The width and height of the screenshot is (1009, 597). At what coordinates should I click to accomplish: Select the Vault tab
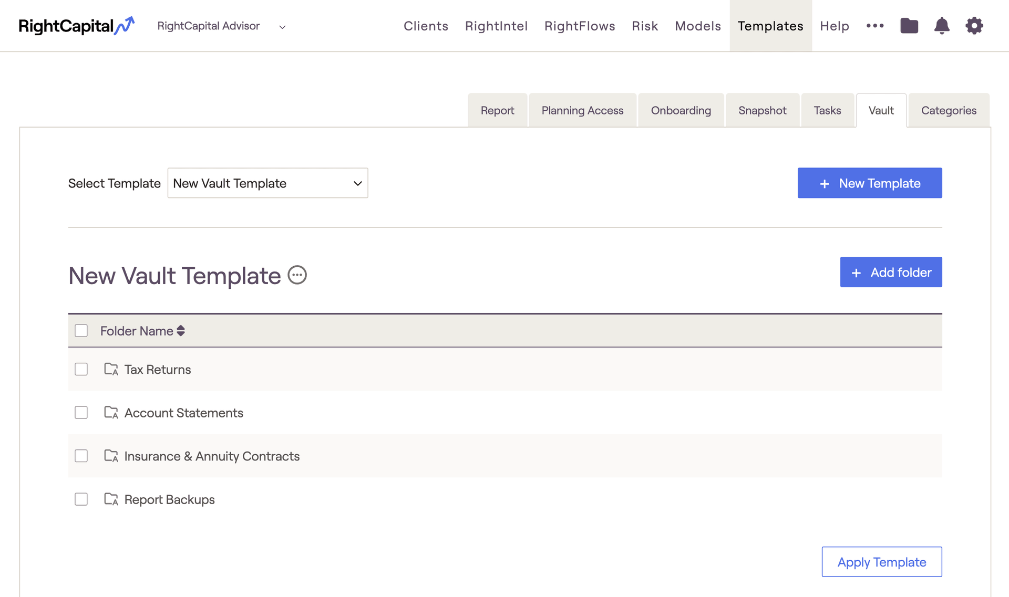pyautogui.click(x=881, y=110)
